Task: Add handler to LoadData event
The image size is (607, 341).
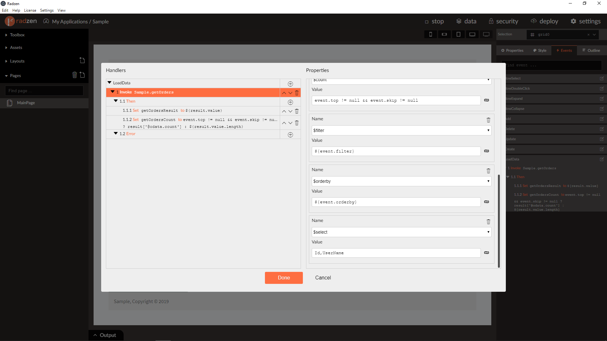Action: [290, 84]
